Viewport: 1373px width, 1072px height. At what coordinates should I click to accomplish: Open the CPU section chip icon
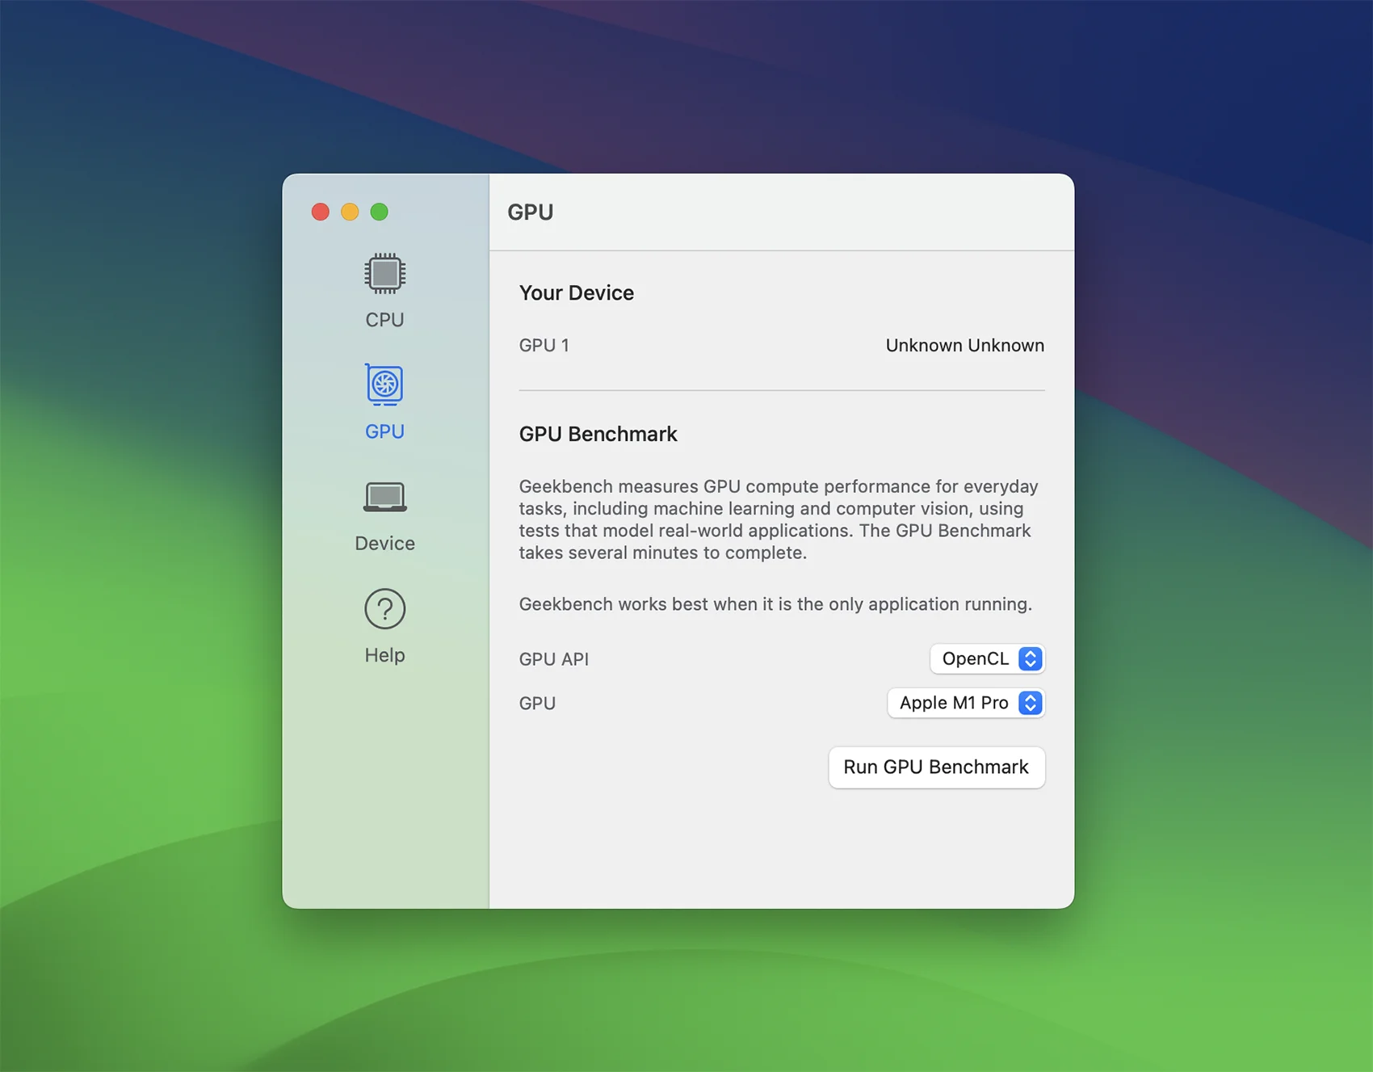click(x=384, y=273)
